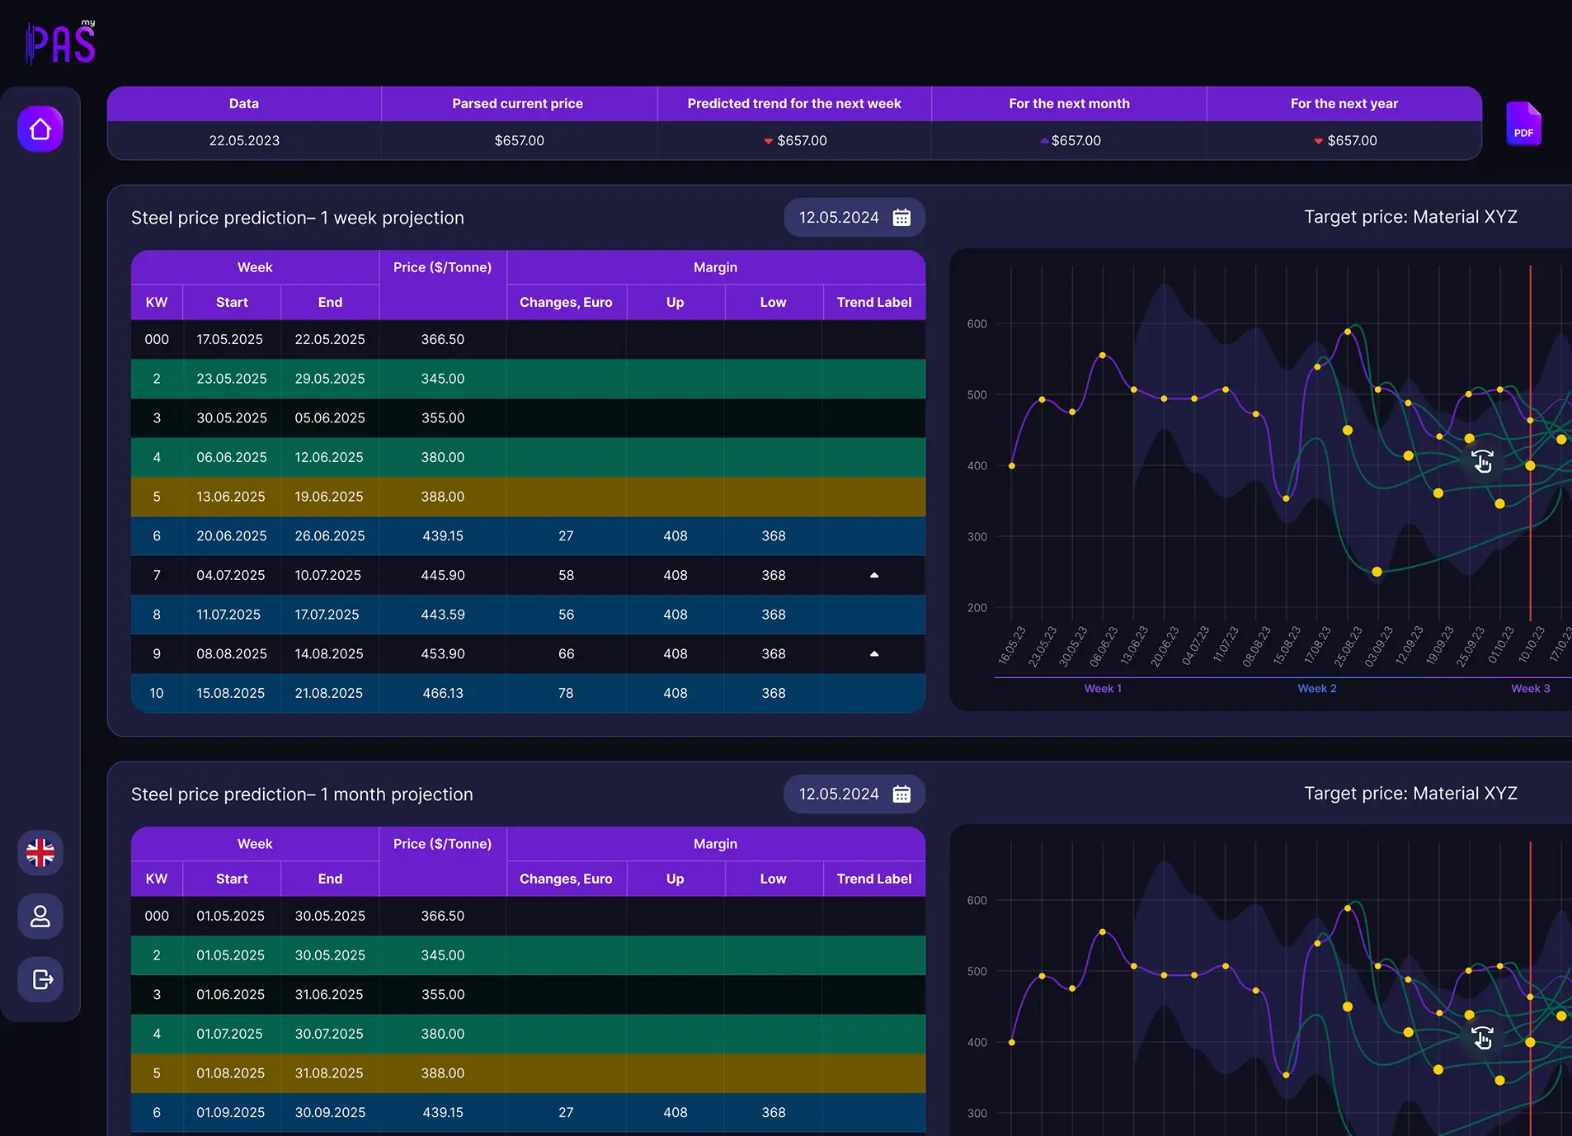This screenshot has width=1572, height=1136.
Task: Click the touch cursor icon on weekly chart
Action: [1482, 461]
